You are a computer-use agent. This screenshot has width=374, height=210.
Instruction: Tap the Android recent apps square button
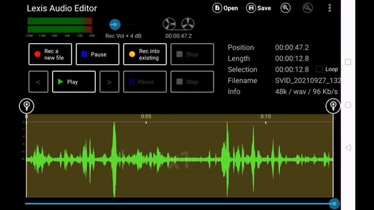click(348, 62)
